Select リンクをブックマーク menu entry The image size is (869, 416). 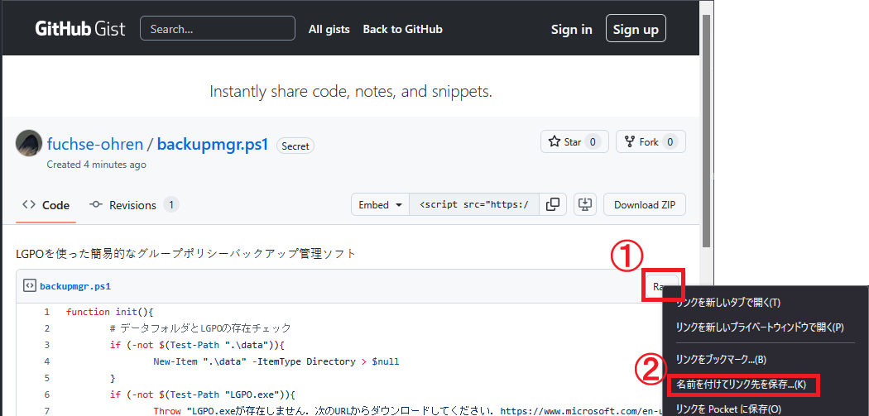[x=721, y=359]
